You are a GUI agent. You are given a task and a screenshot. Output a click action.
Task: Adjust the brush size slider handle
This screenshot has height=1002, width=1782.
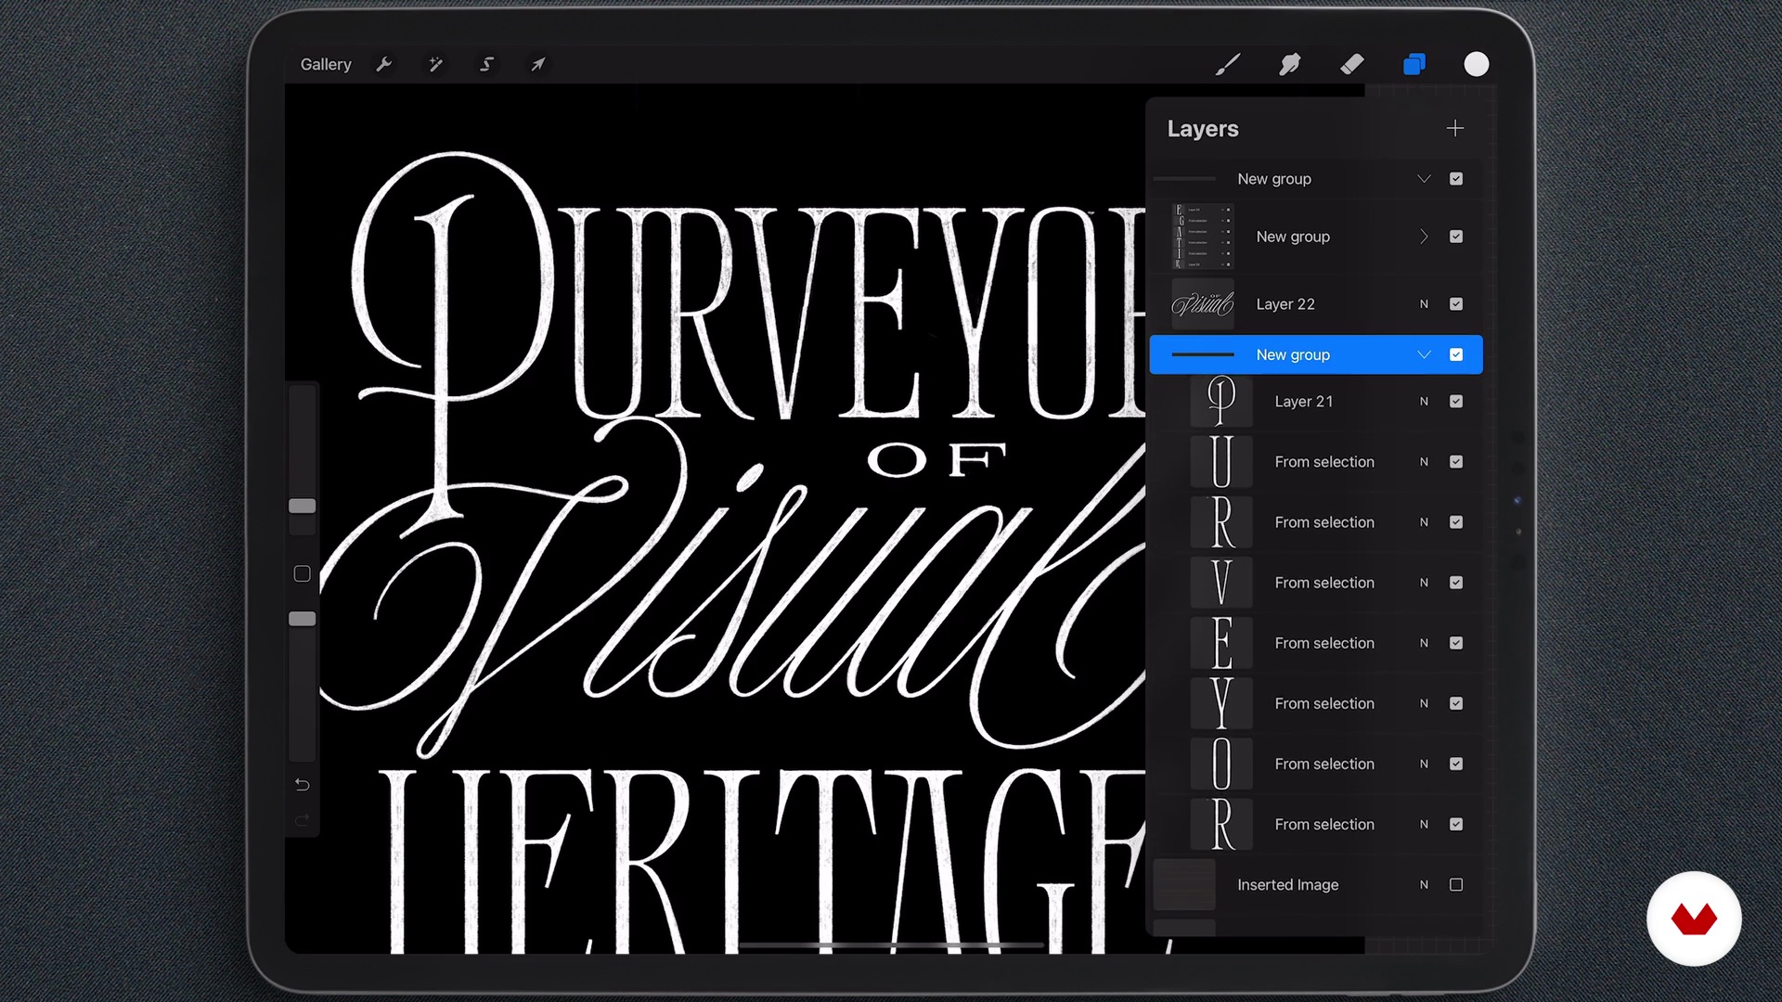(303, 506)
